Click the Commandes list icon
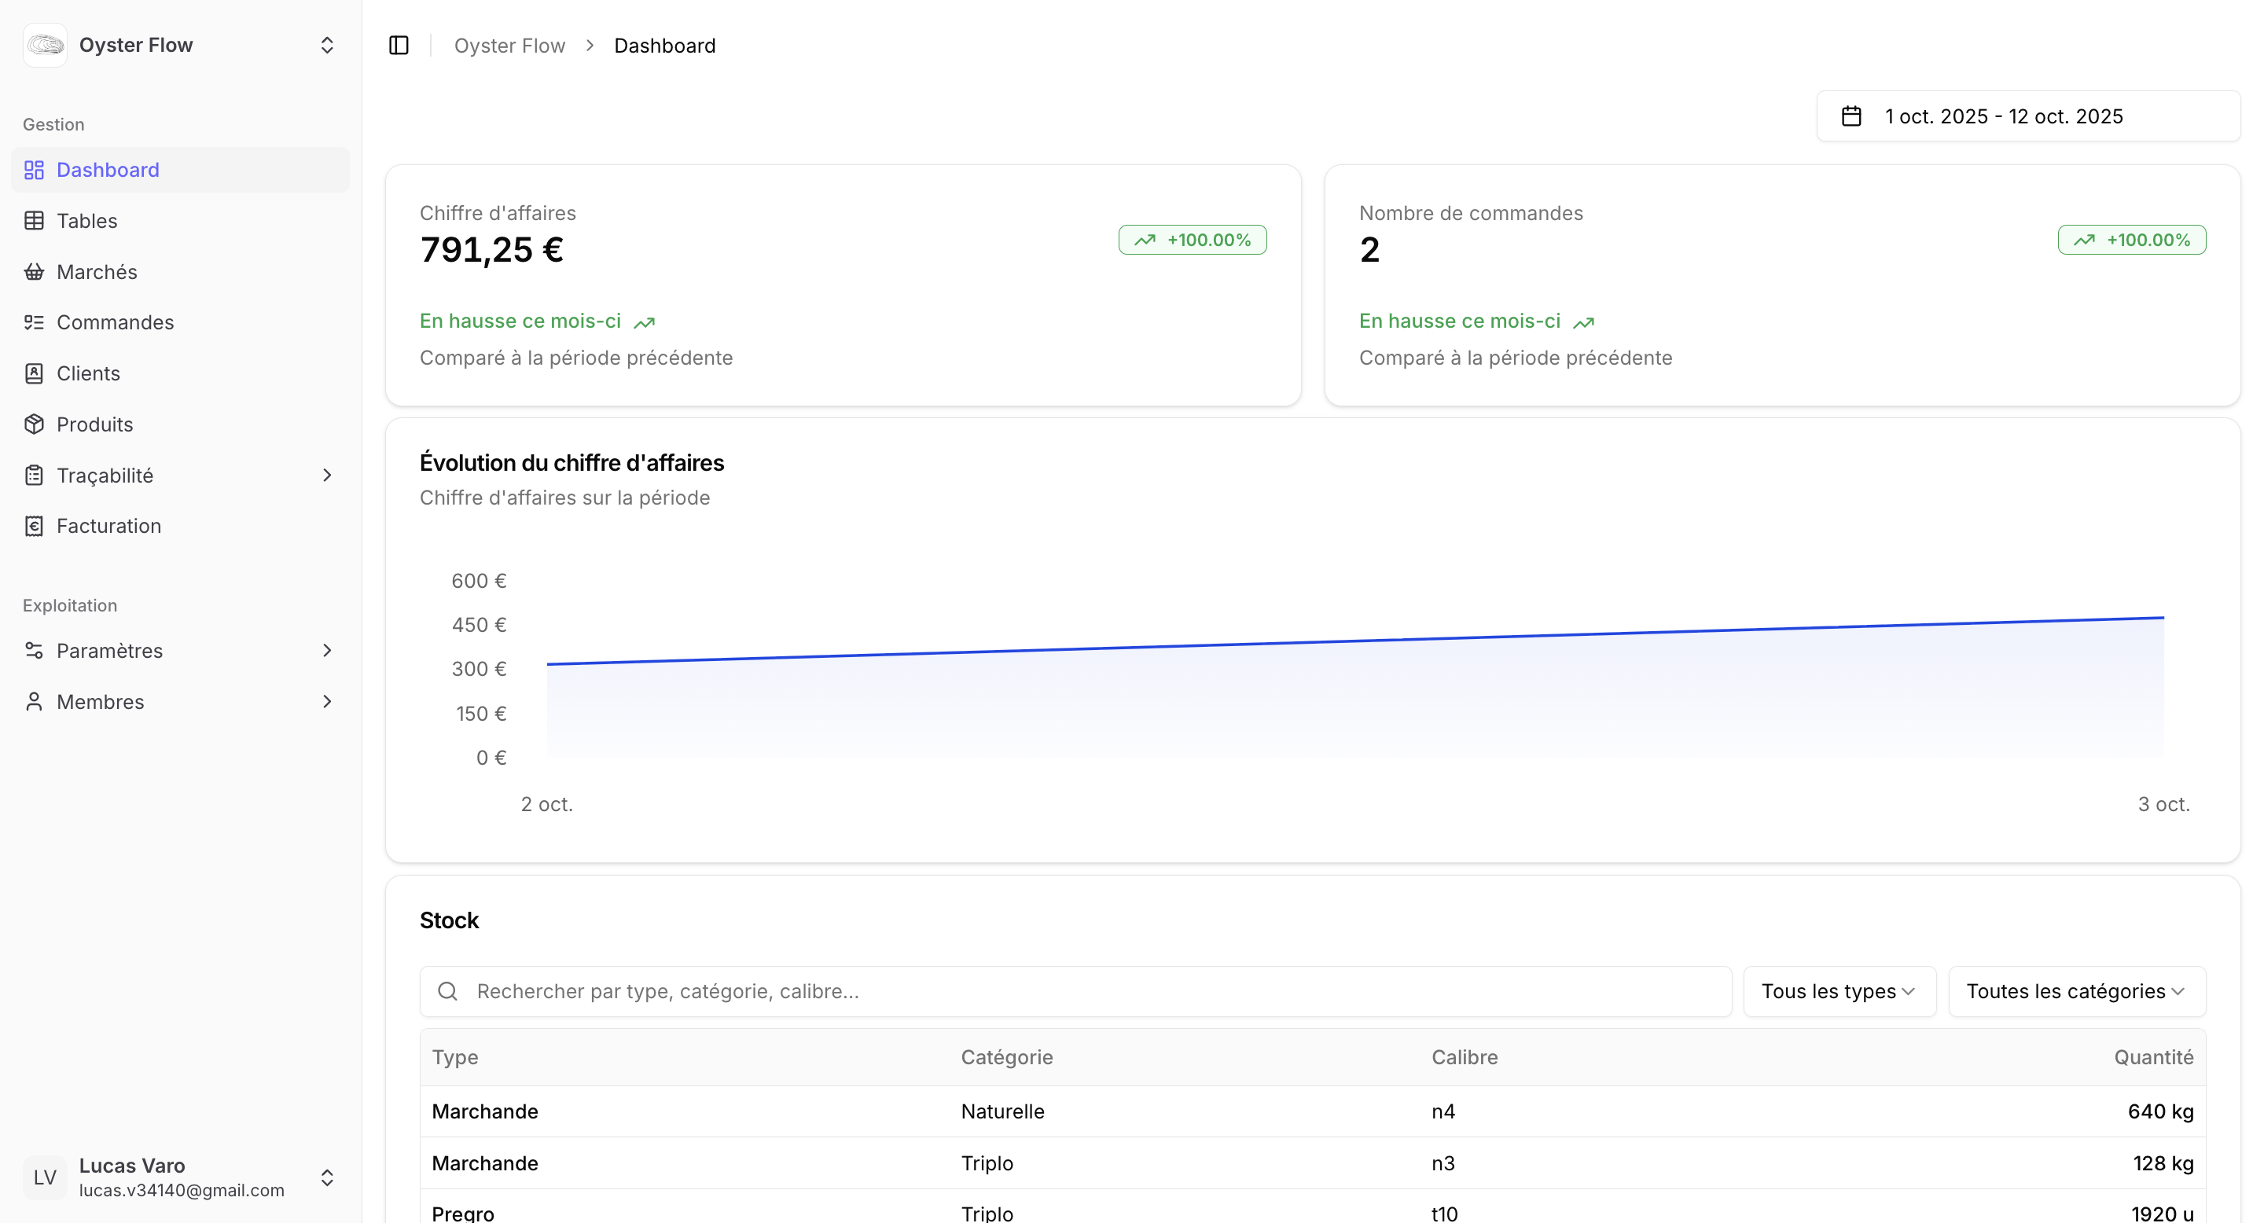 point(35,322)
